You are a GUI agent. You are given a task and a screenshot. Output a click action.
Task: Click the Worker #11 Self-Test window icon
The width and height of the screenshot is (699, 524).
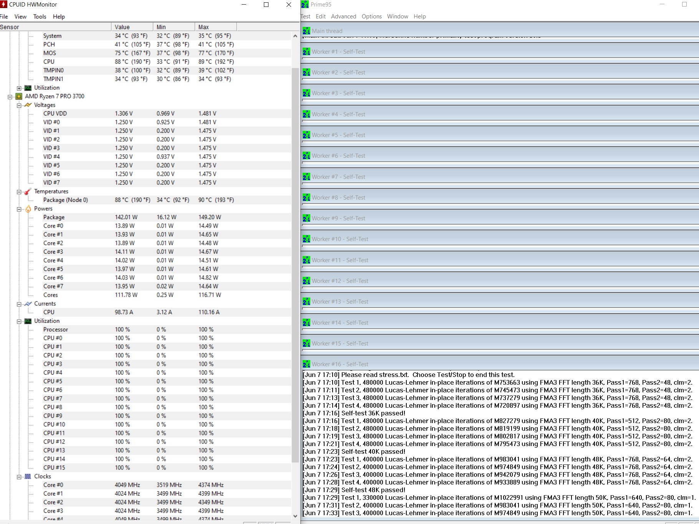click(x=306, y=260)
